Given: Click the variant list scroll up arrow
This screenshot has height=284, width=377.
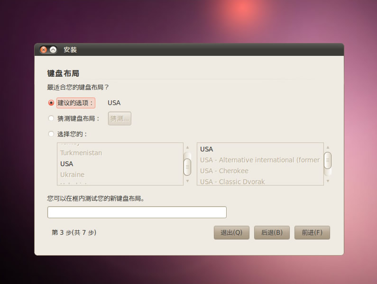Looking at the screenshot, I should (328, 147).
